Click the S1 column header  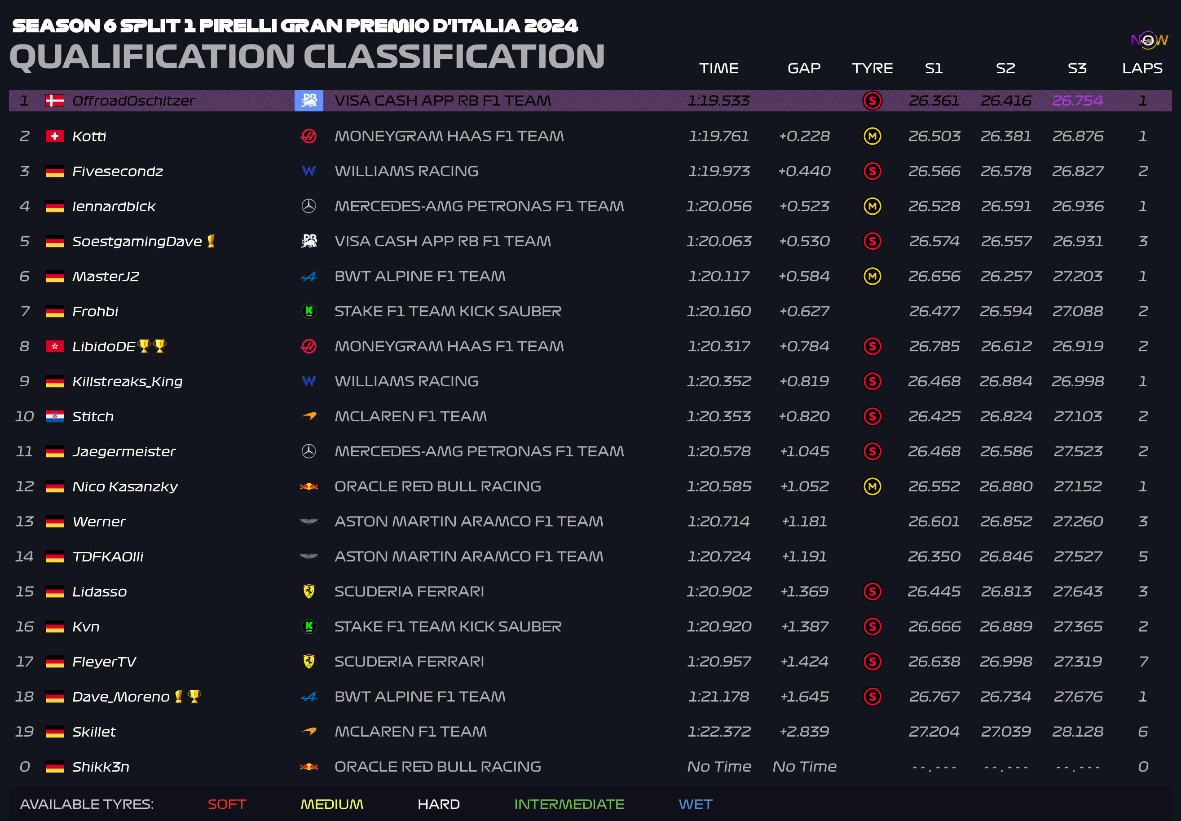[934, 68]
